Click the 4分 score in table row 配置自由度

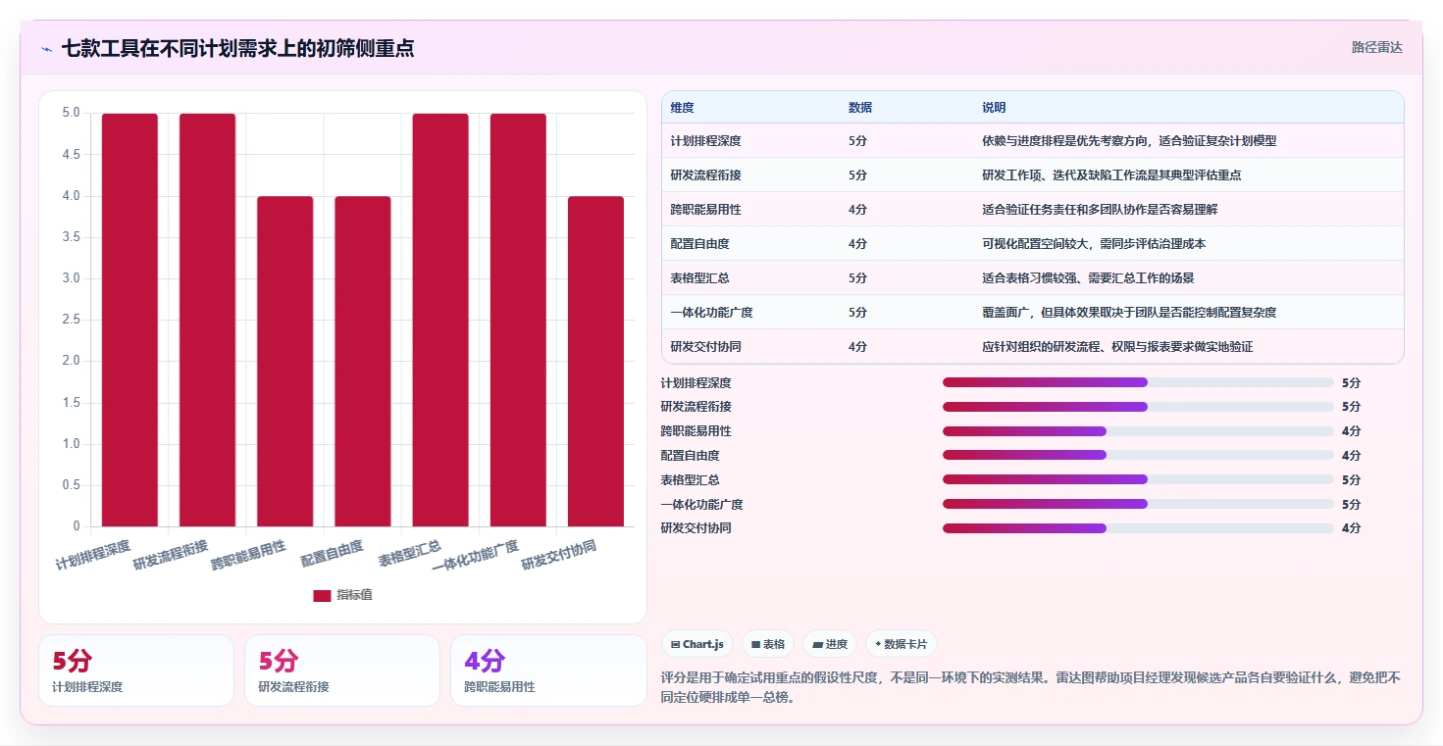pos(857,244)
